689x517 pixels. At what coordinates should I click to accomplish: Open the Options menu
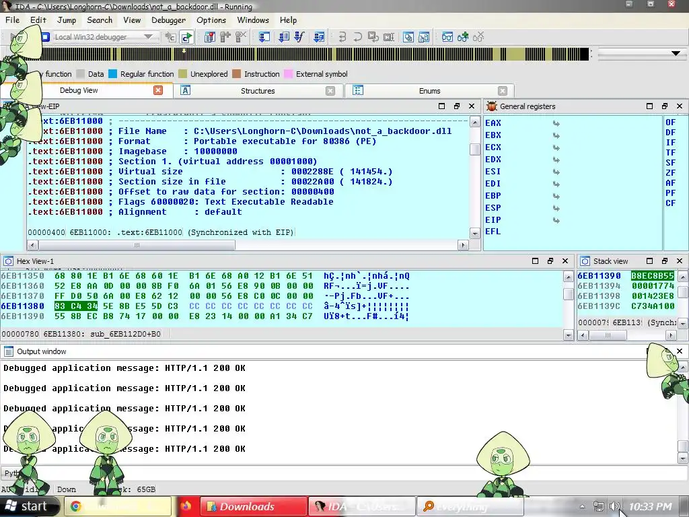click(211, 20)
